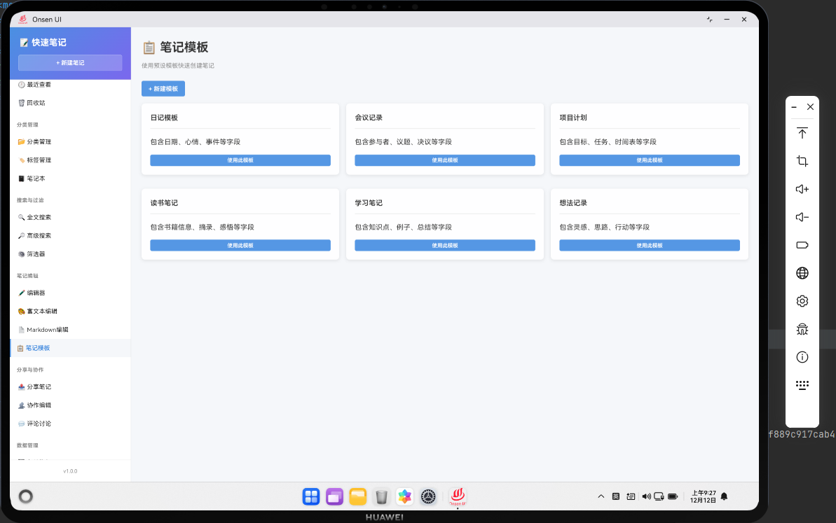
Task: Click the volume up icon in the floating toolbar
Action: click(x=802, y=188)
